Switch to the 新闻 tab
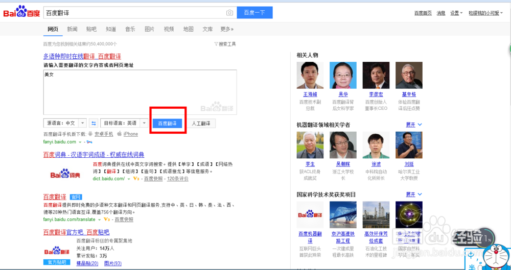The image size is (511, 270). coord(73,29)
